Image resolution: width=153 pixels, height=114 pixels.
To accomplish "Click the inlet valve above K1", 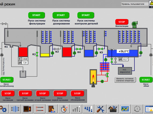I will coord(4,24).
